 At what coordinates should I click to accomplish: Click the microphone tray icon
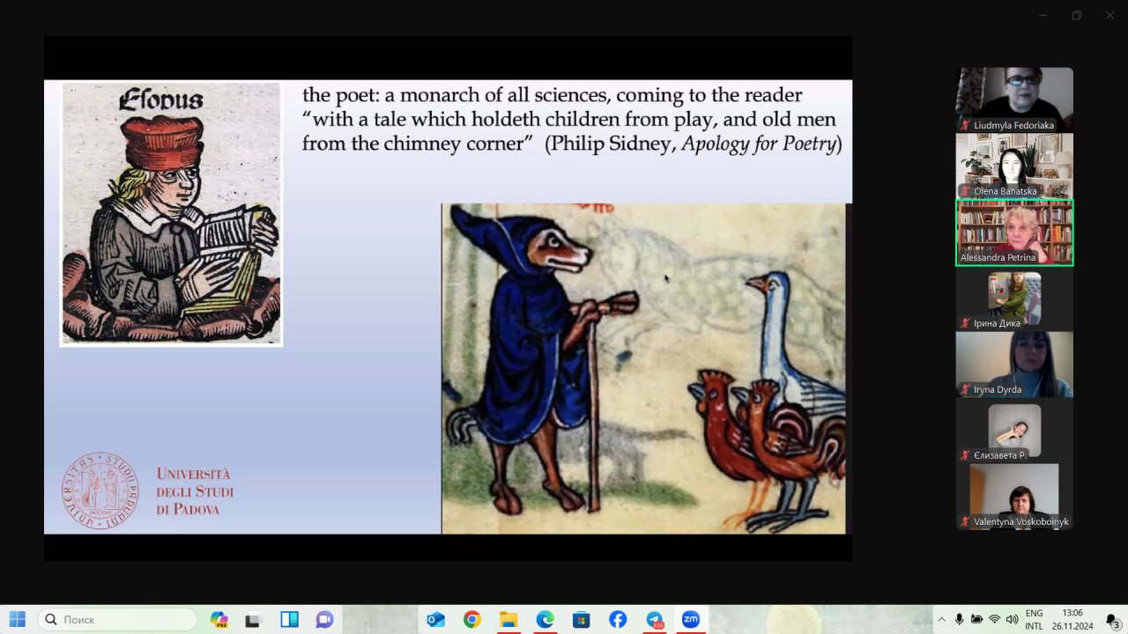(959, 620)
